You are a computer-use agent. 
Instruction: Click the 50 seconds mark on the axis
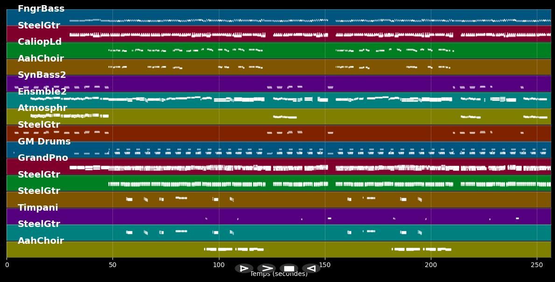(112, 265)
